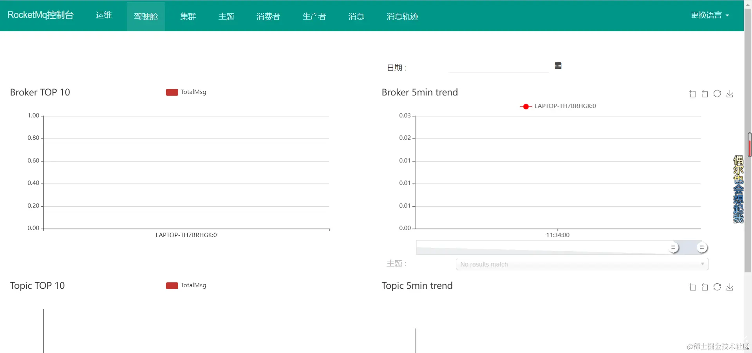Viewport: 752px width, 353px height.
Task: Open the 集群 cluster page
Action: [x=188, y=16]
